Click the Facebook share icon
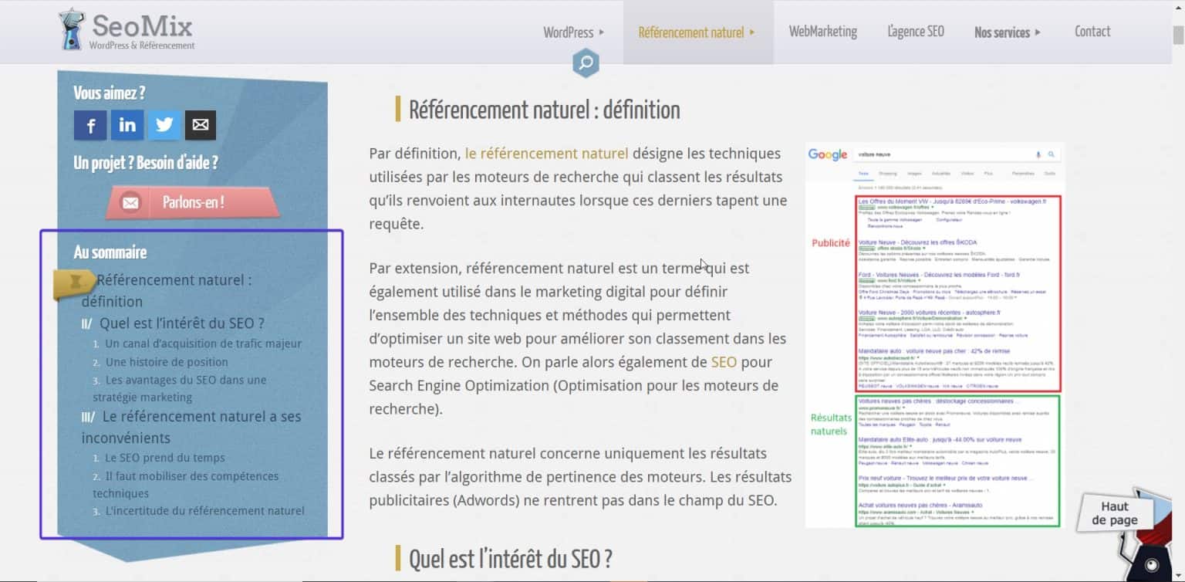This screenshot has width=1185, height=582. pyautogui.click(x=90, y=125)
